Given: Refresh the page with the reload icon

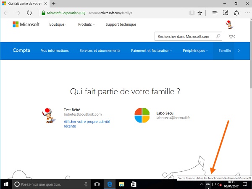Looking at the screenshot, I should point(29,13).
